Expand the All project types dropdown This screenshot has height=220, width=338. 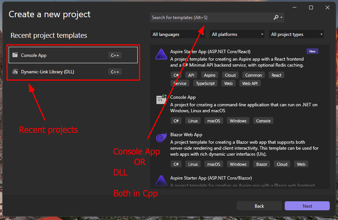pyautogui.click(x=297, y=34)
